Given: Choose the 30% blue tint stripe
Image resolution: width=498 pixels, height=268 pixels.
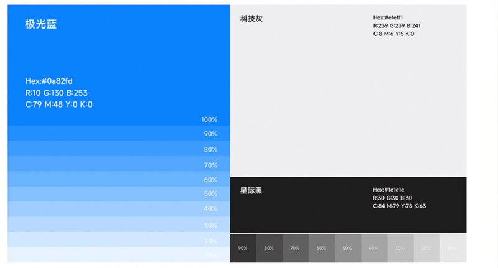Looking at the screenshot, I should (x=118, y=224).
